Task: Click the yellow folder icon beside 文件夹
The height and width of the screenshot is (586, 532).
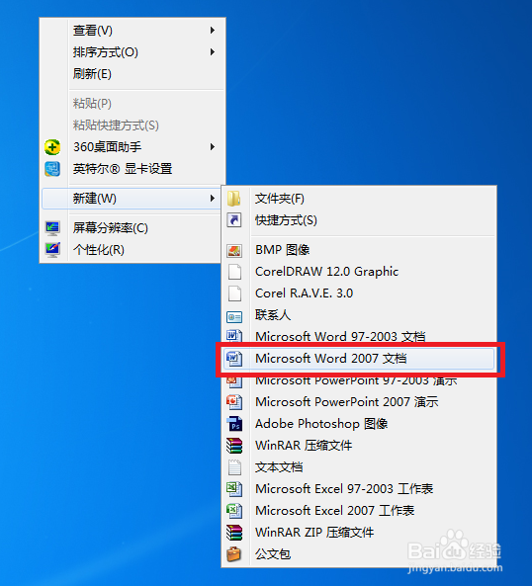Action: (x=234, y=199)
